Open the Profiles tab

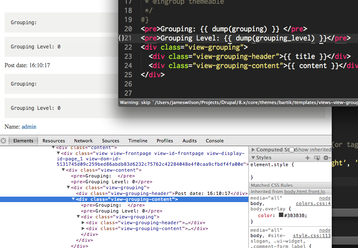(x=165, y=141)
